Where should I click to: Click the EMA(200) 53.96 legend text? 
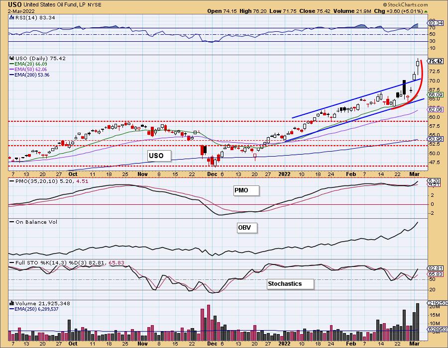click(32, 75)
